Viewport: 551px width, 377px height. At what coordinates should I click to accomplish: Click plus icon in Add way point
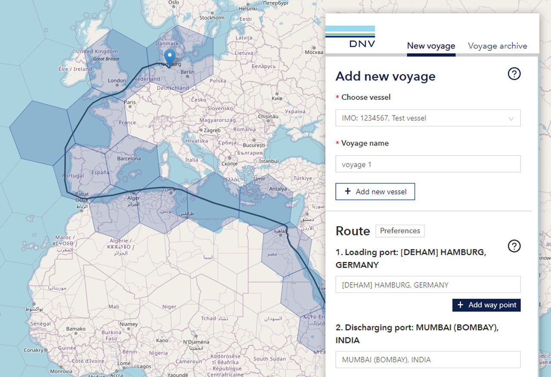click(x=460, y=305)
